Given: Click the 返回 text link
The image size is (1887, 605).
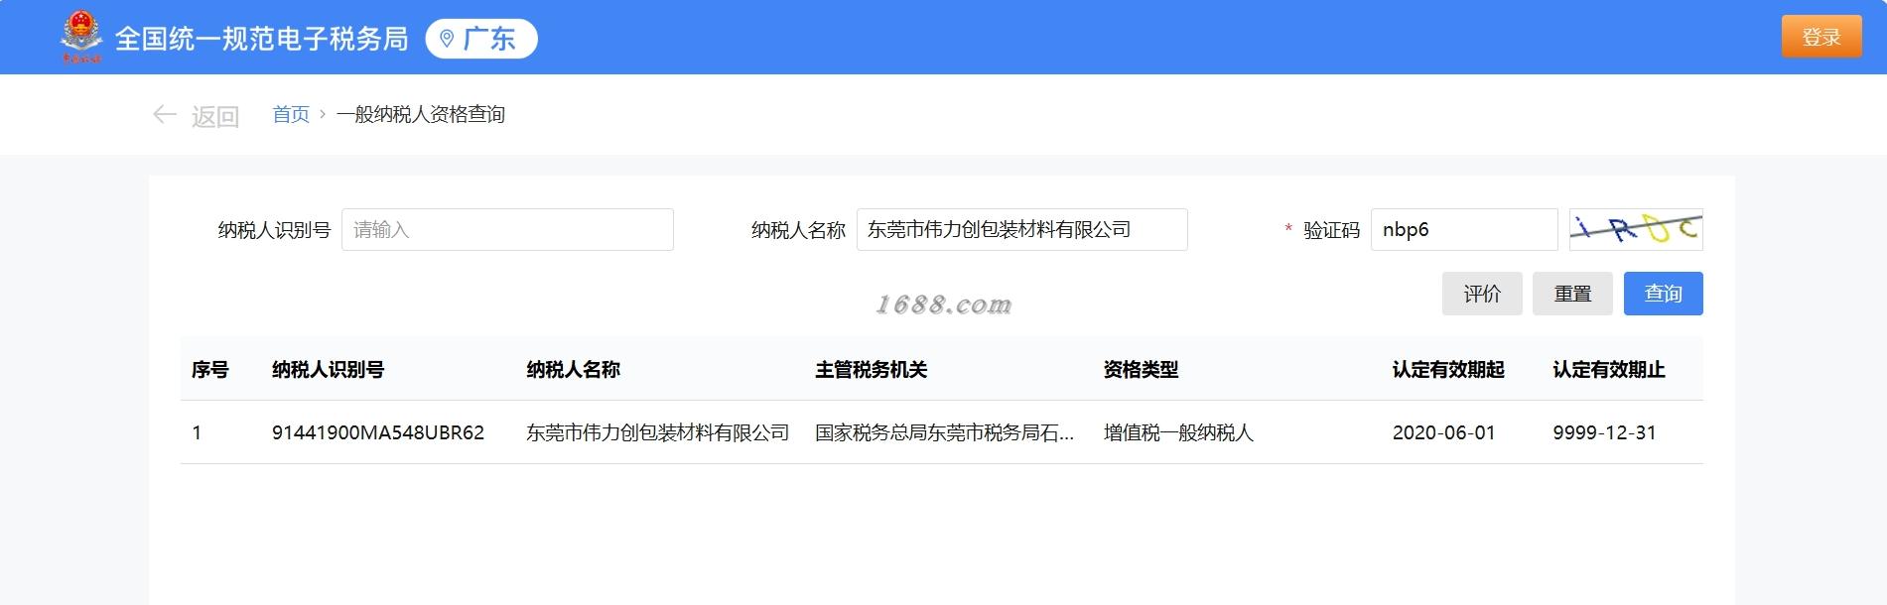Looking at the screenshot, I should point(215,116).
